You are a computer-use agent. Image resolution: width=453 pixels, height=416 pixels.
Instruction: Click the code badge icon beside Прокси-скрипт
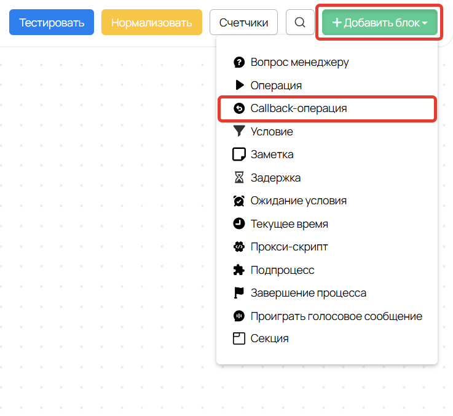(239, 247)
